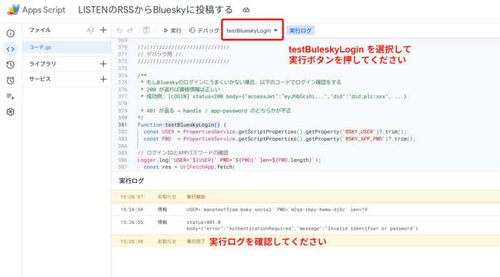This screenshot has height=277, width=500.
Task: Click the ファイル section header
Action: (x=40, y=30)
